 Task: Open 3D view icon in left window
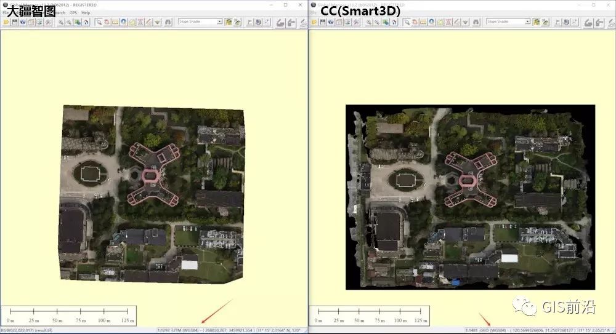point(237,22)
